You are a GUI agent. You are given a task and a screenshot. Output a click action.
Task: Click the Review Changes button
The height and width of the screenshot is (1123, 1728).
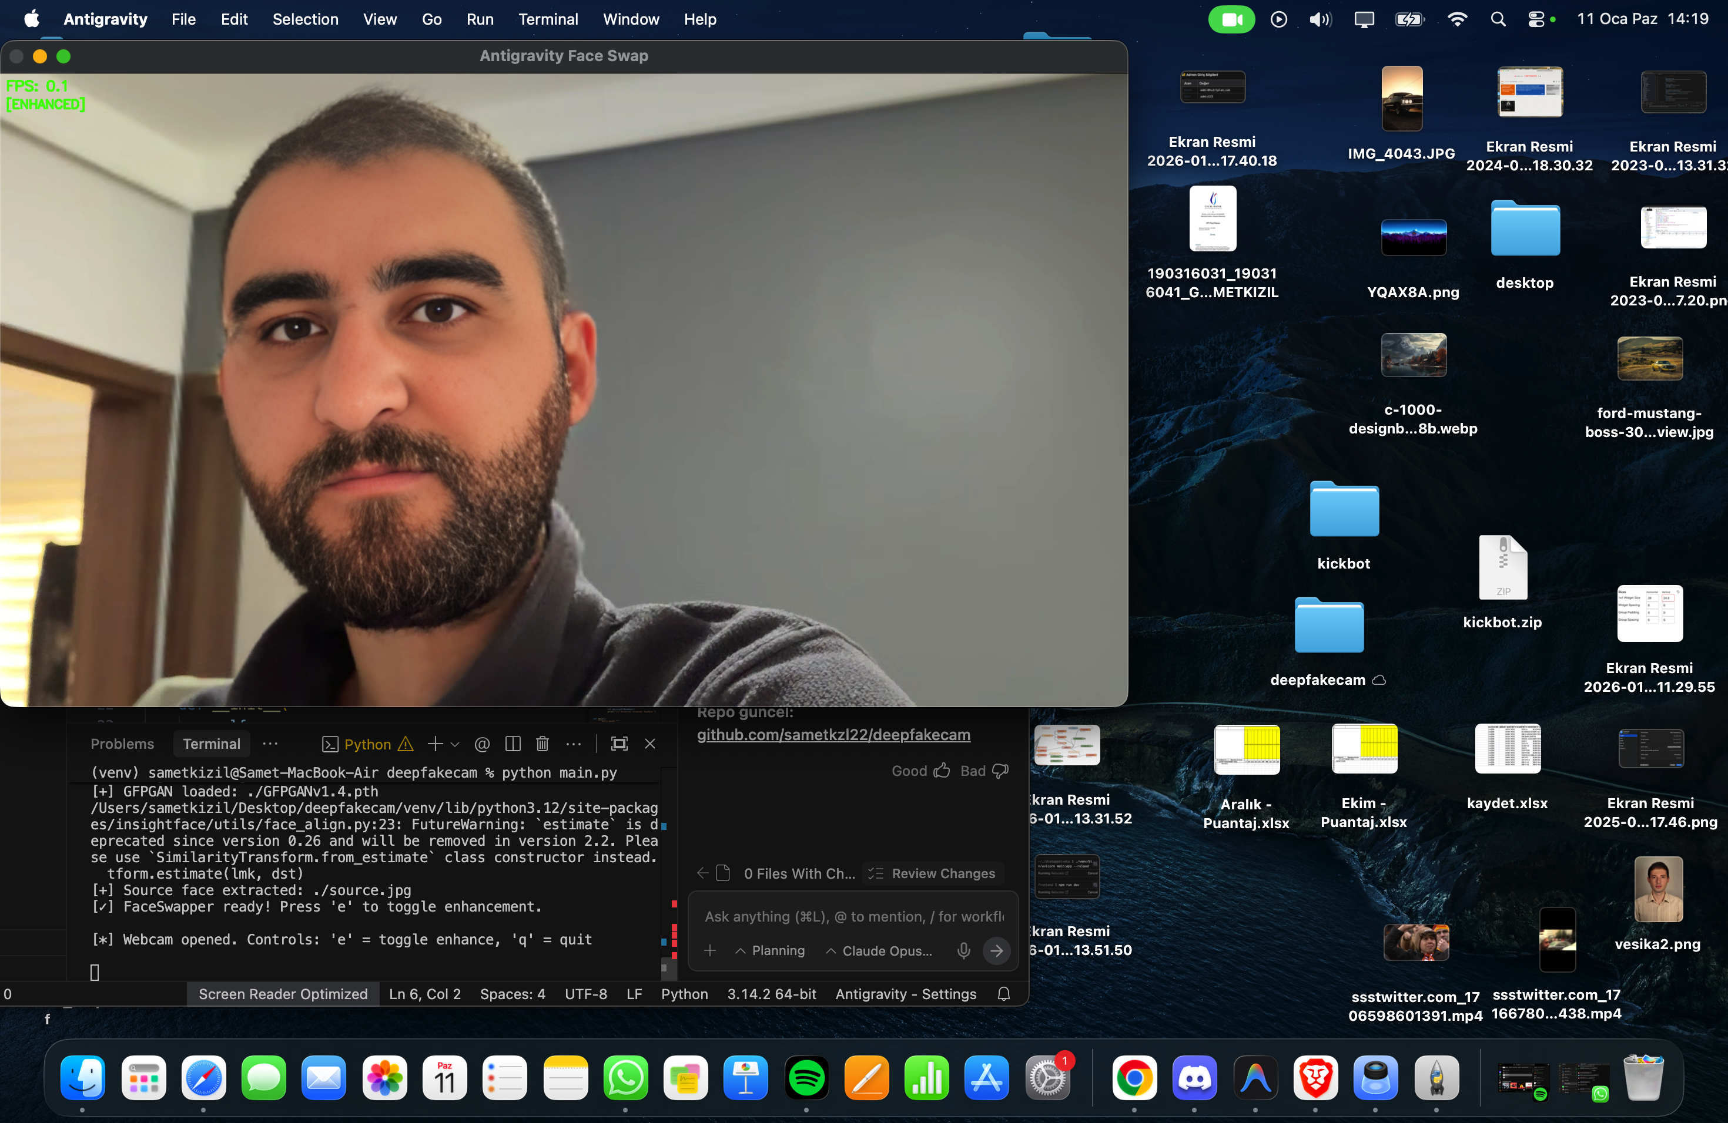pyautogui.click(x=934, y=873)
